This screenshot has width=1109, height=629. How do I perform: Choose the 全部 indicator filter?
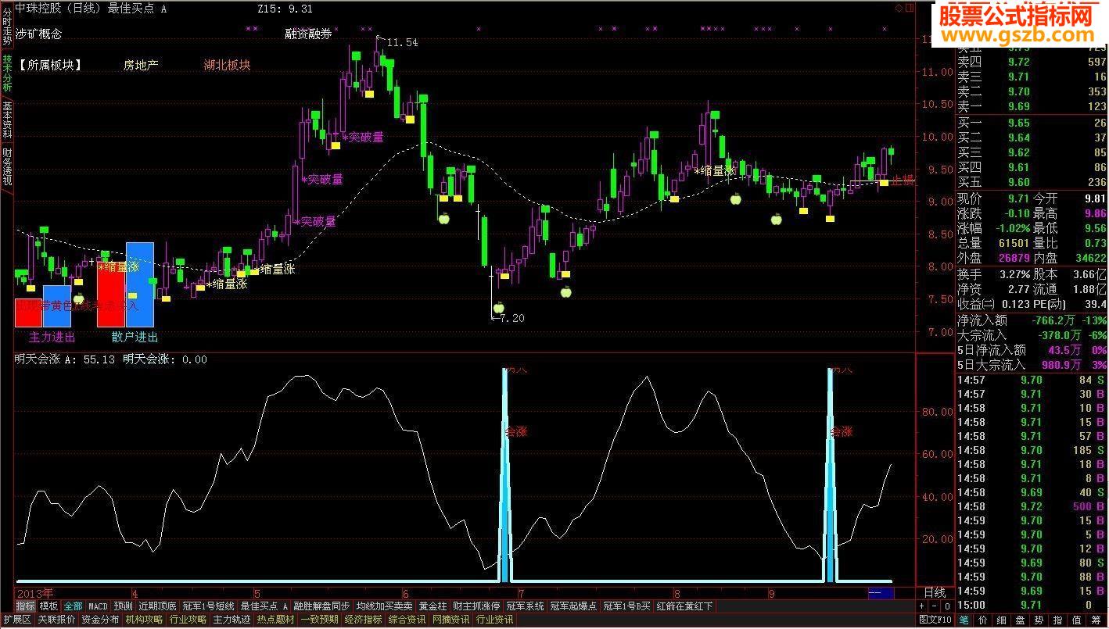point(73,606)
